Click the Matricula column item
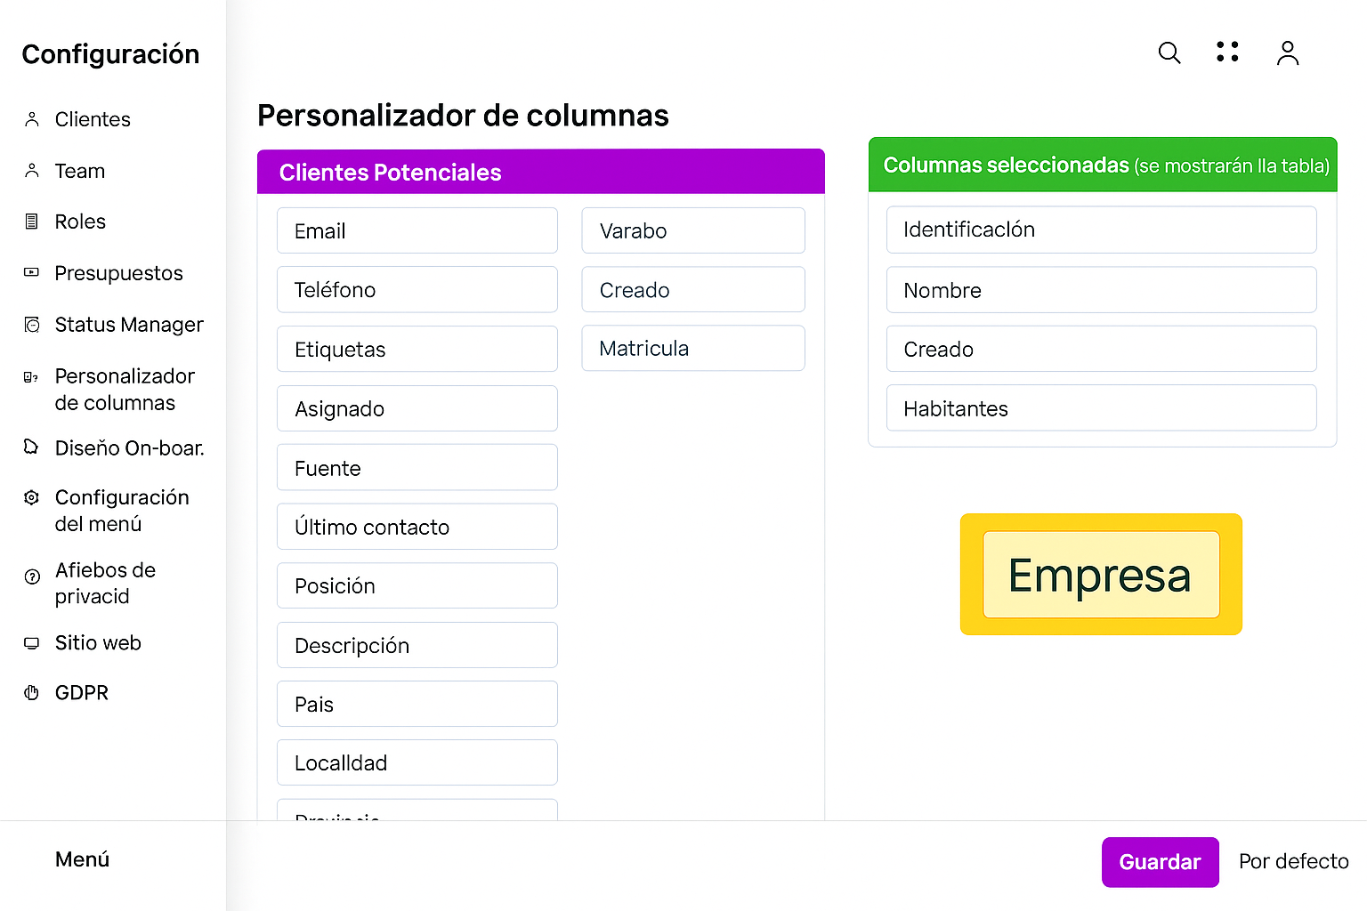The width and height of the screenshot is (1367, 911). tap(692, 348)
